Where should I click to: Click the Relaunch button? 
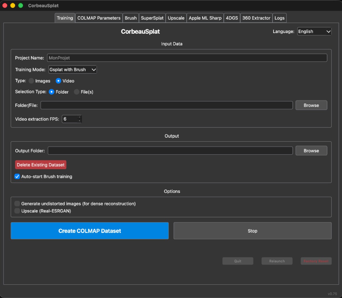[277, 261]
